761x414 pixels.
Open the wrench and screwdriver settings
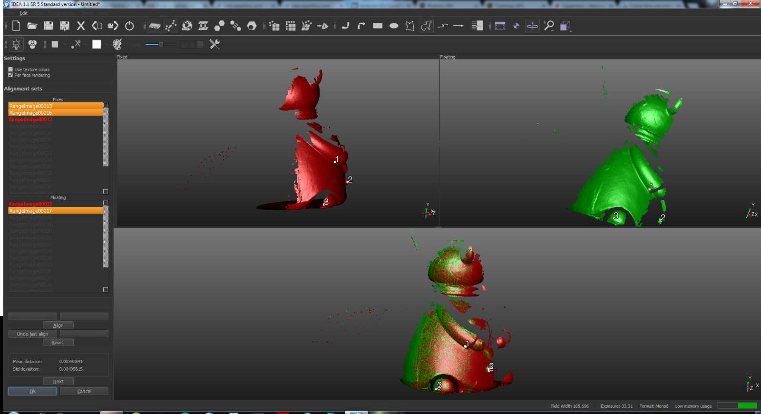[215, 44]
